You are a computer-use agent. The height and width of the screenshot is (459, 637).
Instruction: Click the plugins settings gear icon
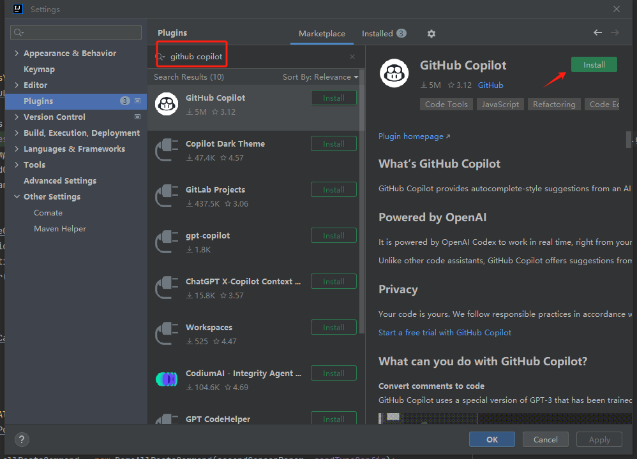click(x=431, y=33)
